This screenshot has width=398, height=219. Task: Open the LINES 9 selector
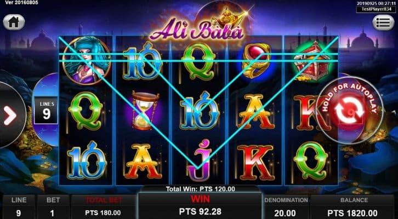click(x=46, y=111)
